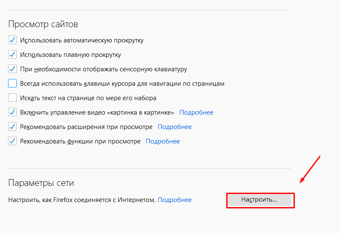Open 'Подробнее' link next to 'Рекомендовать расширения'
Viewport: 340px width, 233px height.
175,127
